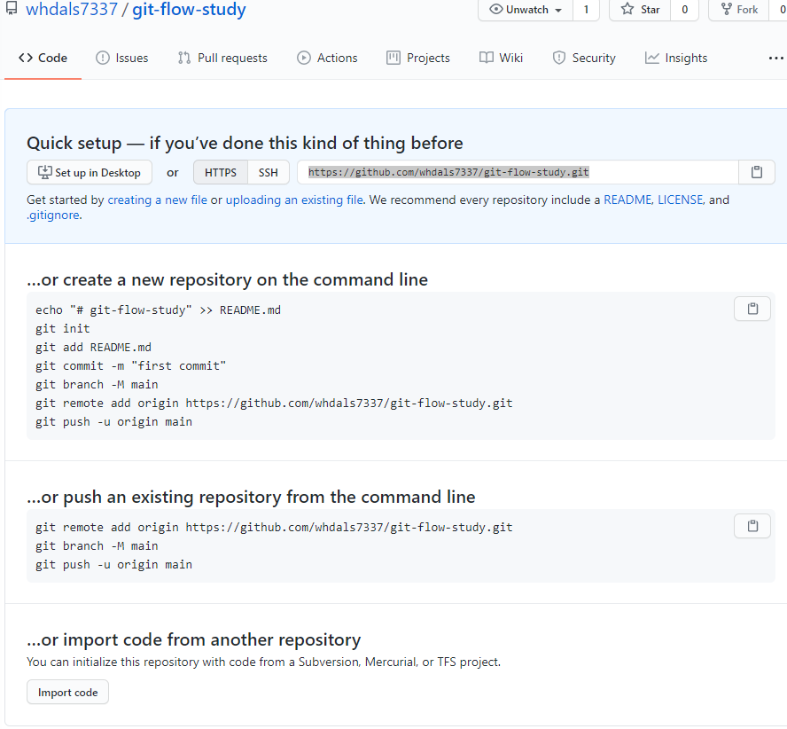Click the Import code button
787x729 pixels.
point(67,693)
